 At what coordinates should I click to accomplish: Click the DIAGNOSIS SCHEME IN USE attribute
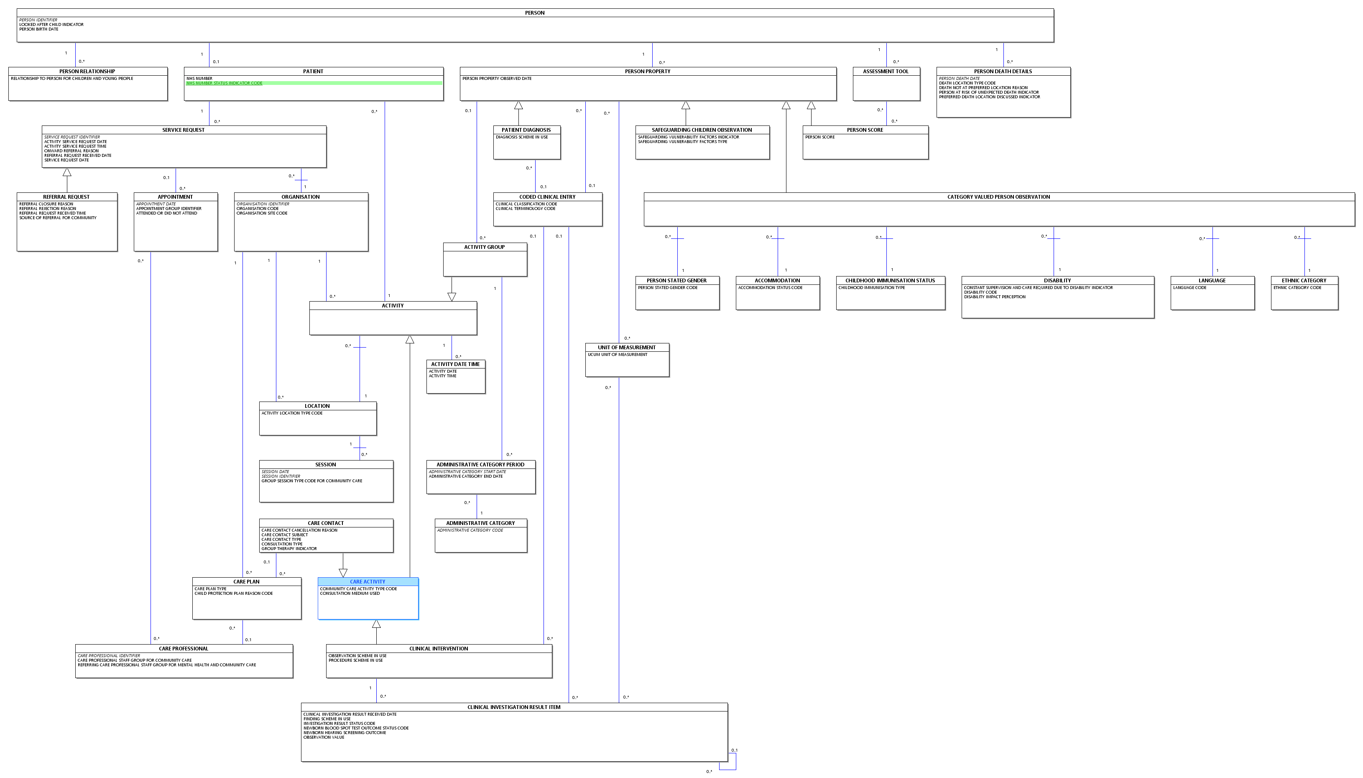pyautogui.click(x=522, y=137)
